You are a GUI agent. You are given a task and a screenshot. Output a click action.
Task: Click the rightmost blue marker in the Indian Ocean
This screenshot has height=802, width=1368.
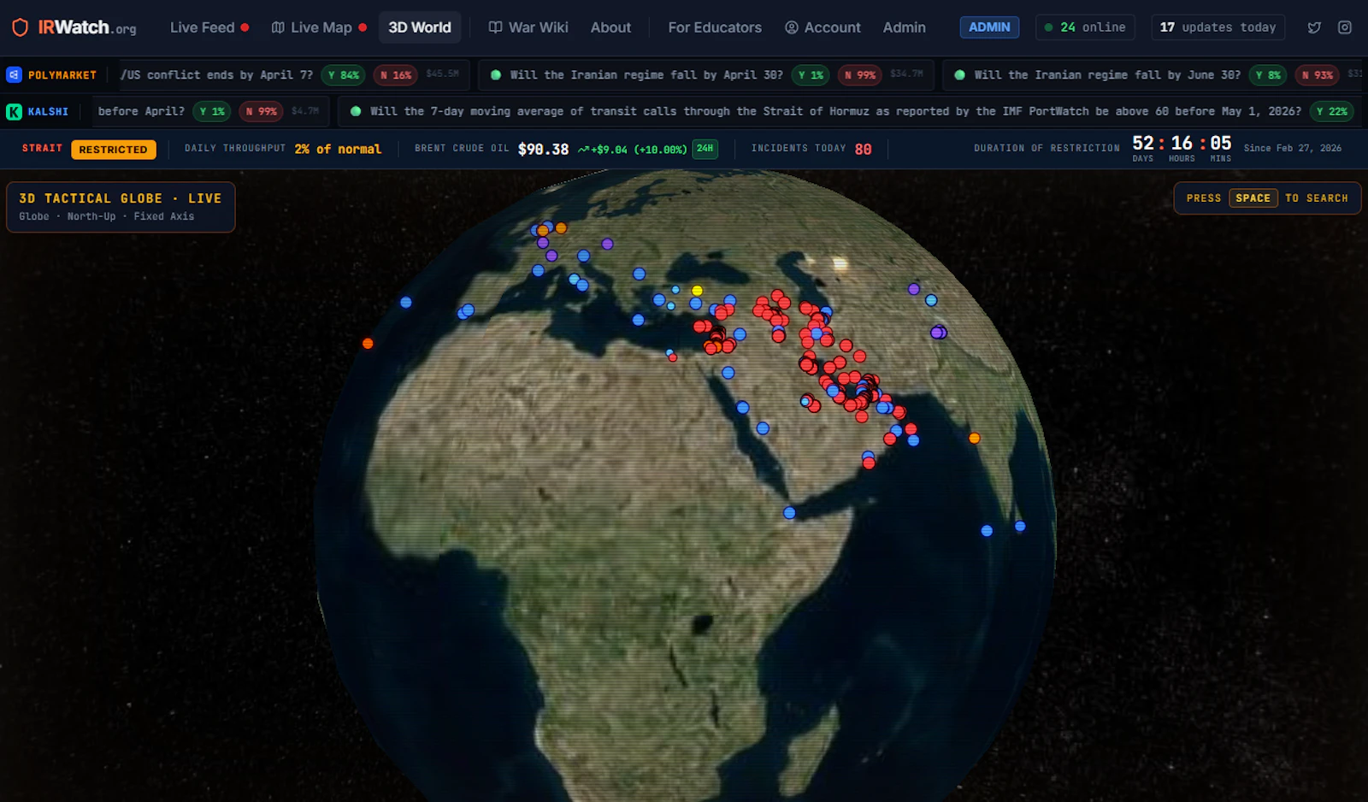(x=1020, y=526)
